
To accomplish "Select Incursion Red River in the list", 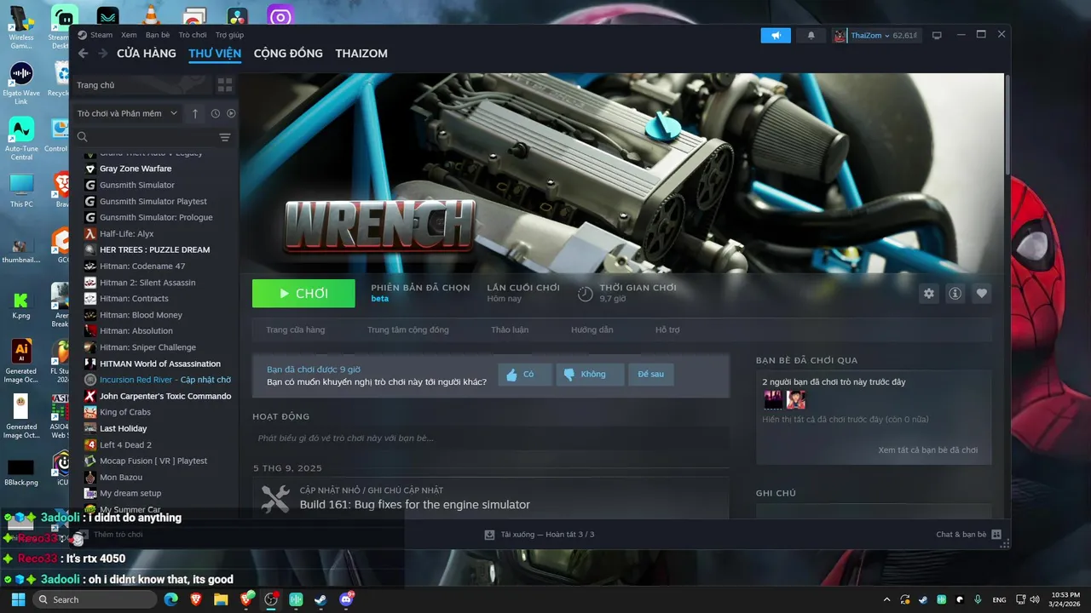I will click(x=159, y=380).
